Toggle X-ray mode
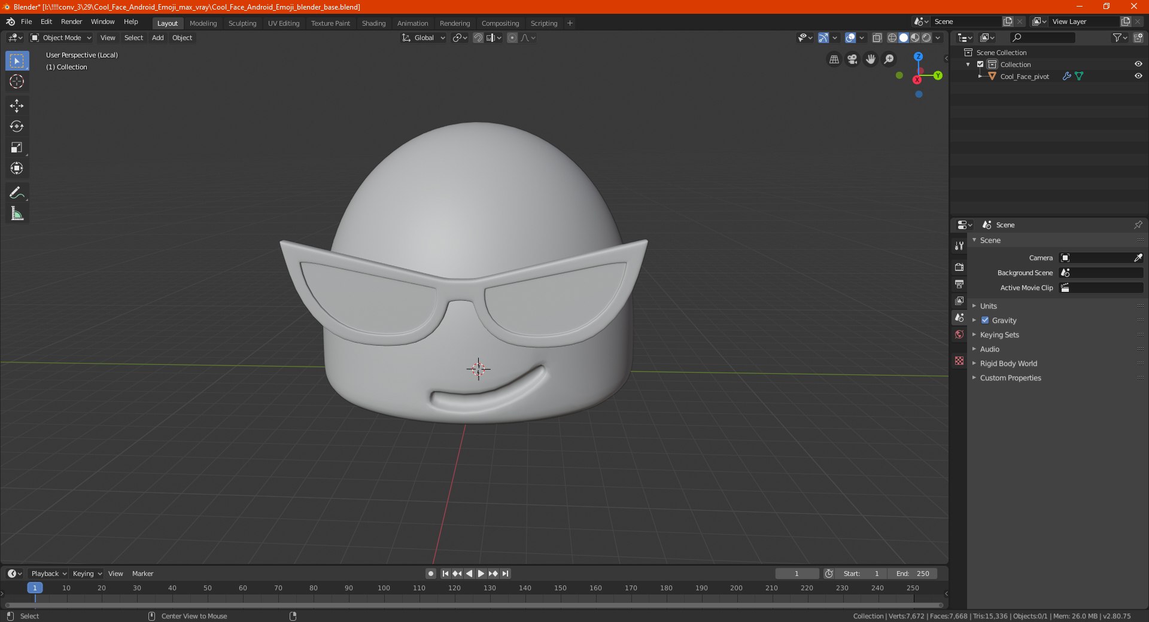1149x622 pixels. 877,38
